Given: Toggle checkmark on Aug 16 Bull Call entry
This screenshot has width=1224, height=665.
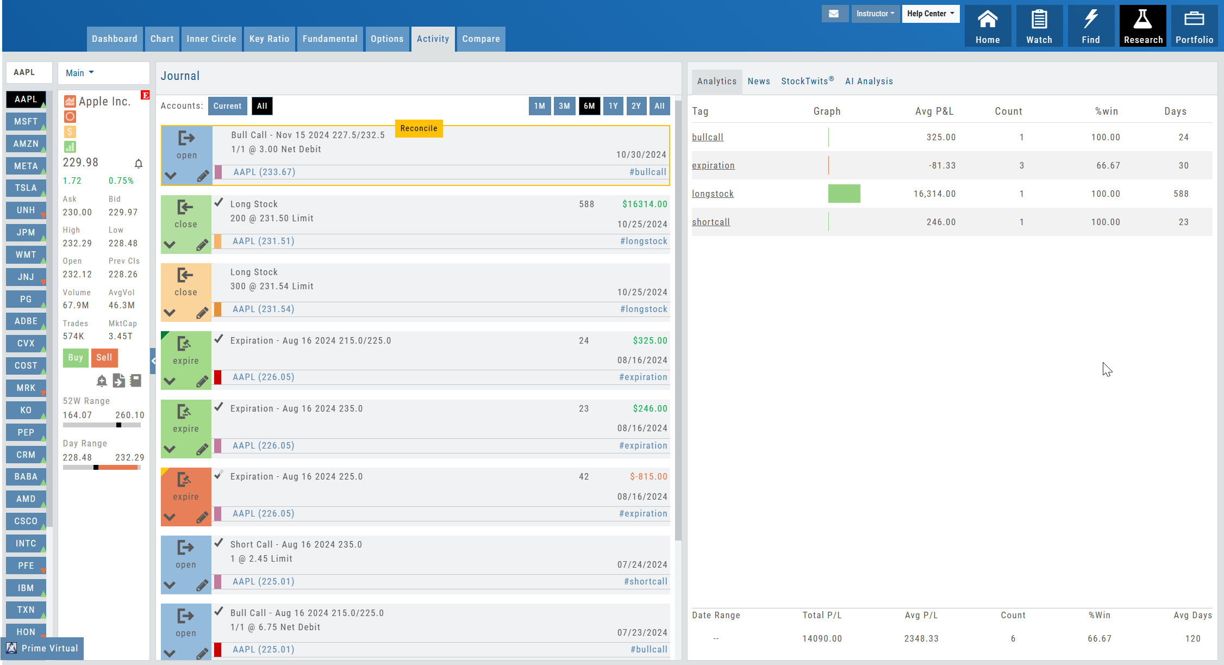Looking at the screenshot, I should (218, 611).
